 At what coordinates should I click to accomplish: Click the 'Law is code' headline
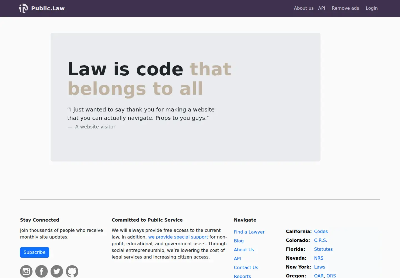tap(149, 79)
